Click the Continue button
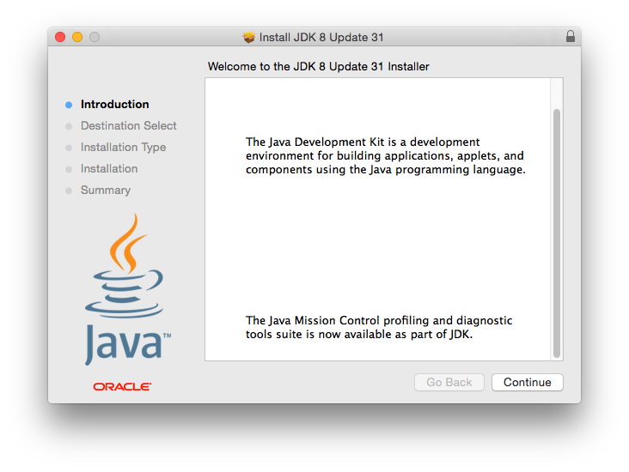Image resolution: width=629 pixels, height=472 pixels. (x=527, y=382)
